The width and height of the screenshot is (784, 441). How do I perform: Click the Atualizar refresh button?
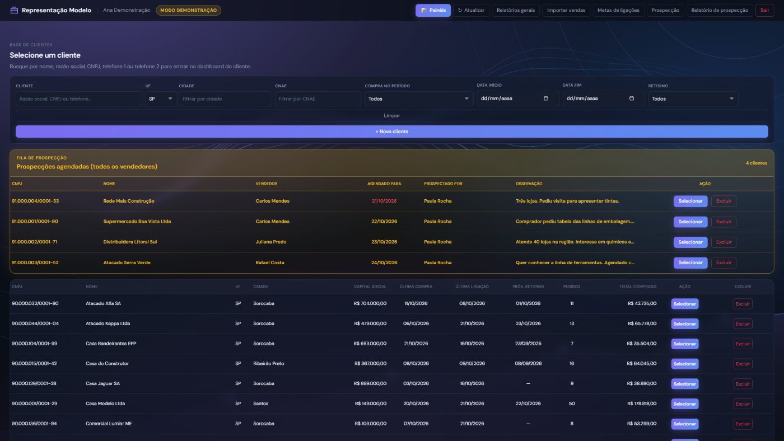[x=471, y=10]
